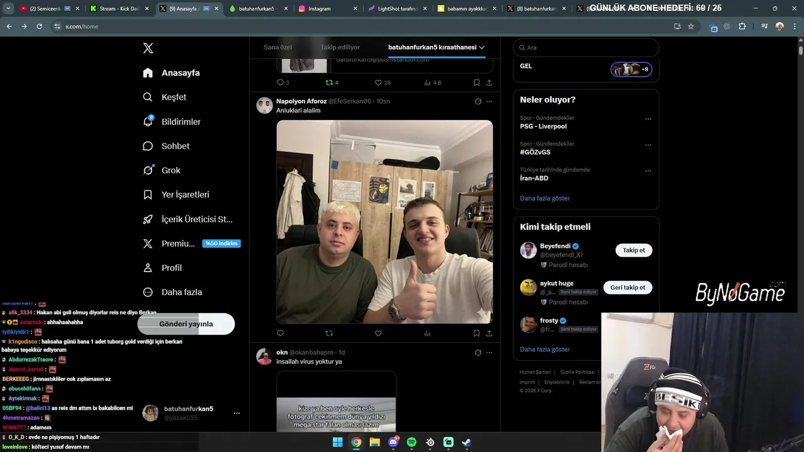Screen dimensions: 804x452
Task: Open more options on okn post
Action: tap(489, 352)
